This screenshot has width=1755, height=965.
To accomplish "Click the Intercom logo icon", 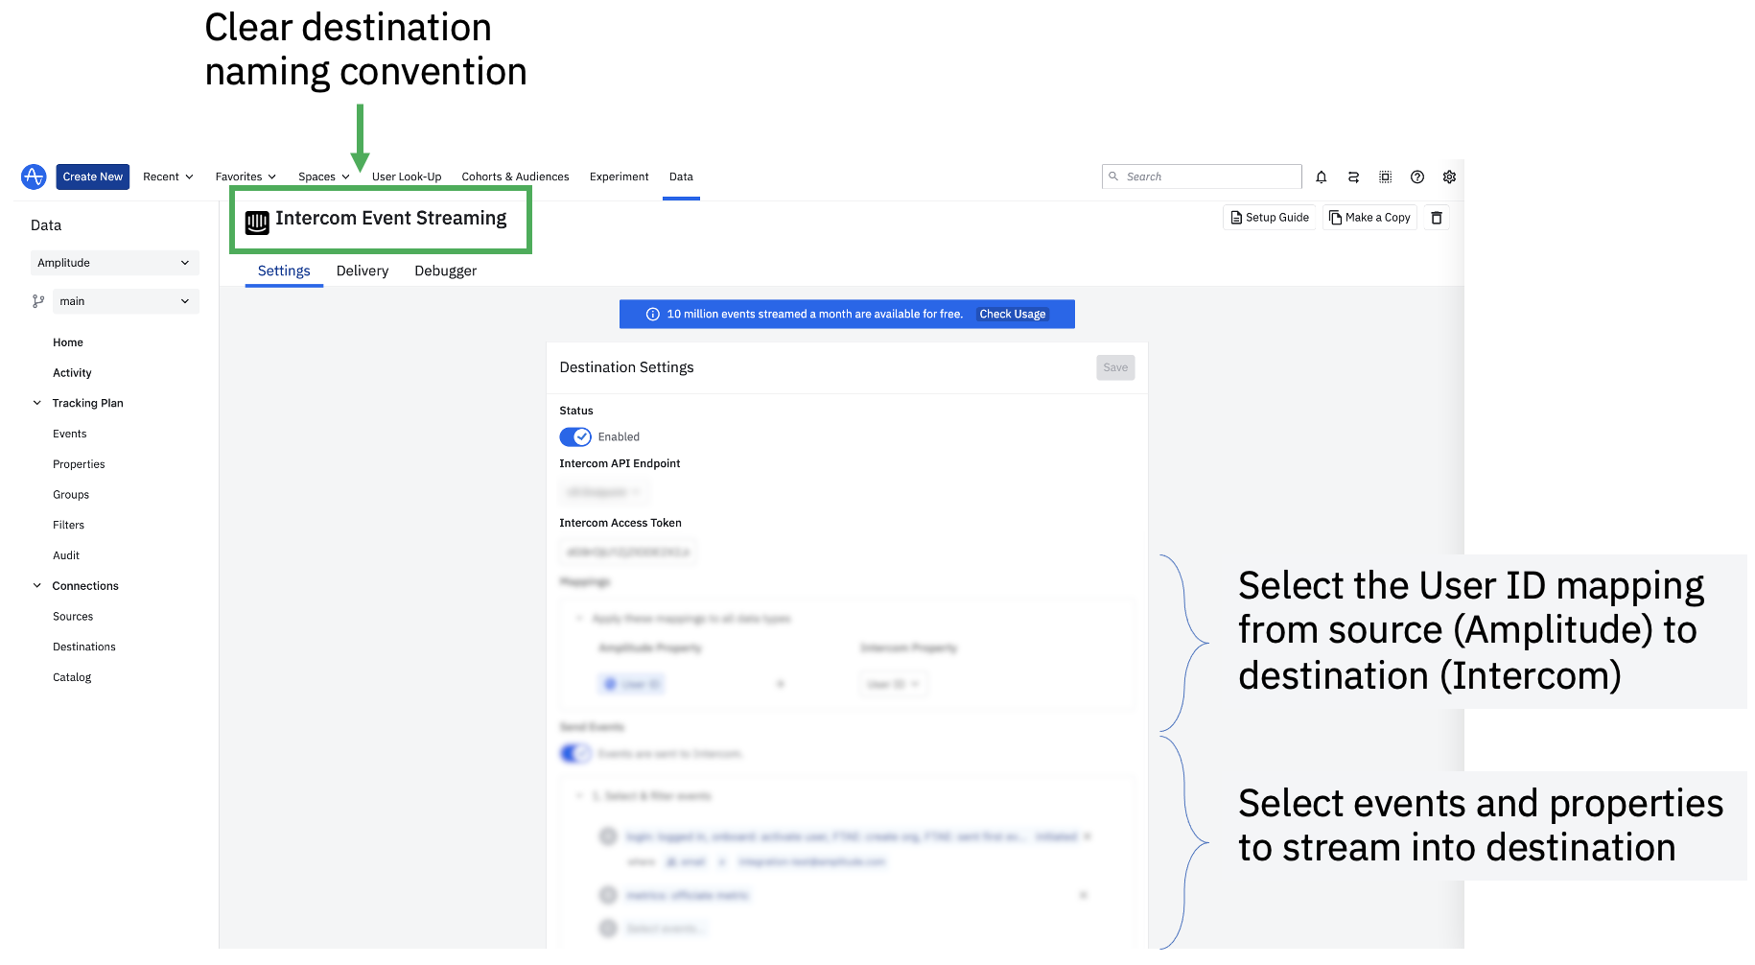I will tap(257, 223).
